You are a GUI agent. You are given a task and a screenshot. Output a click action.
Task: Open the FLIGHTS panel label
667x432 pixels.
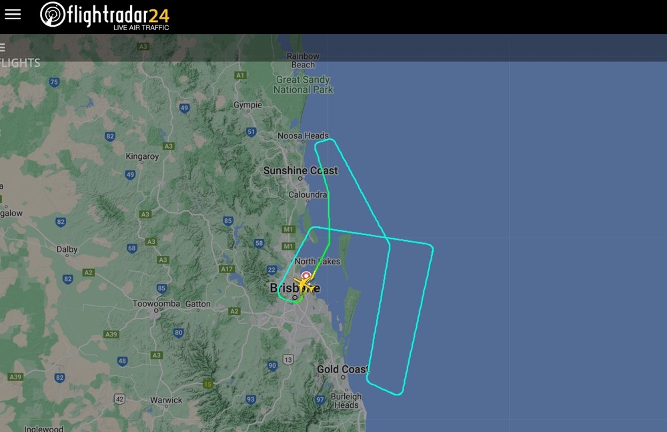tap(20, 63)
